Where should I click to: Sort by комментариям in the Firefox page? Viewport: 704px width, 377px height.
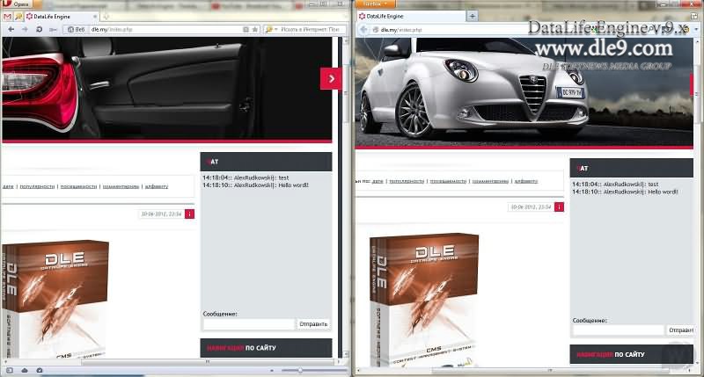[490, 181]
